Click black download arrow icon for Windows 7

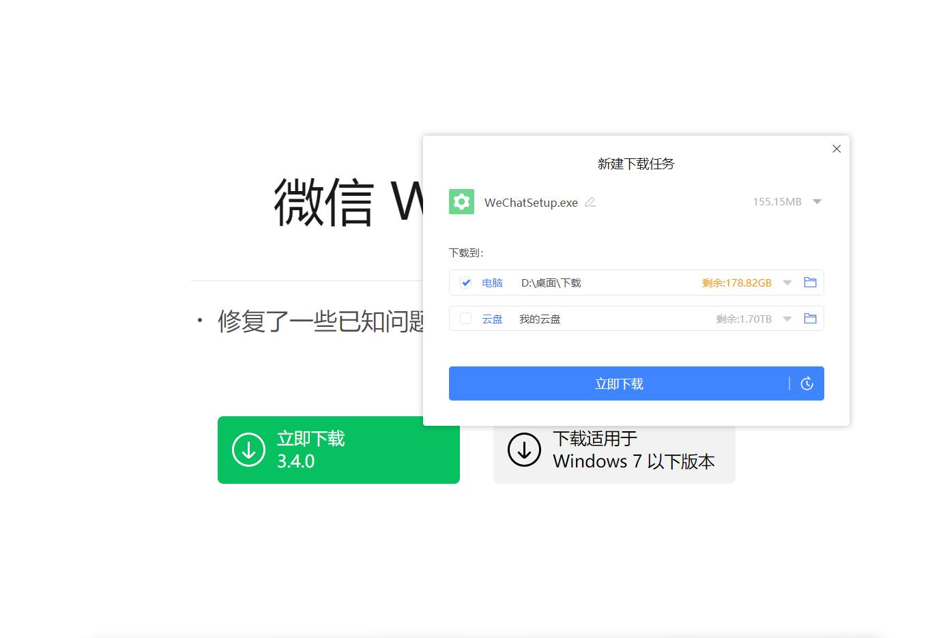(524, 450)
